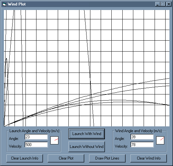Close the Wind Plot window
The image size is (173, 166).
pyautogui.click(x=169, y=4)
